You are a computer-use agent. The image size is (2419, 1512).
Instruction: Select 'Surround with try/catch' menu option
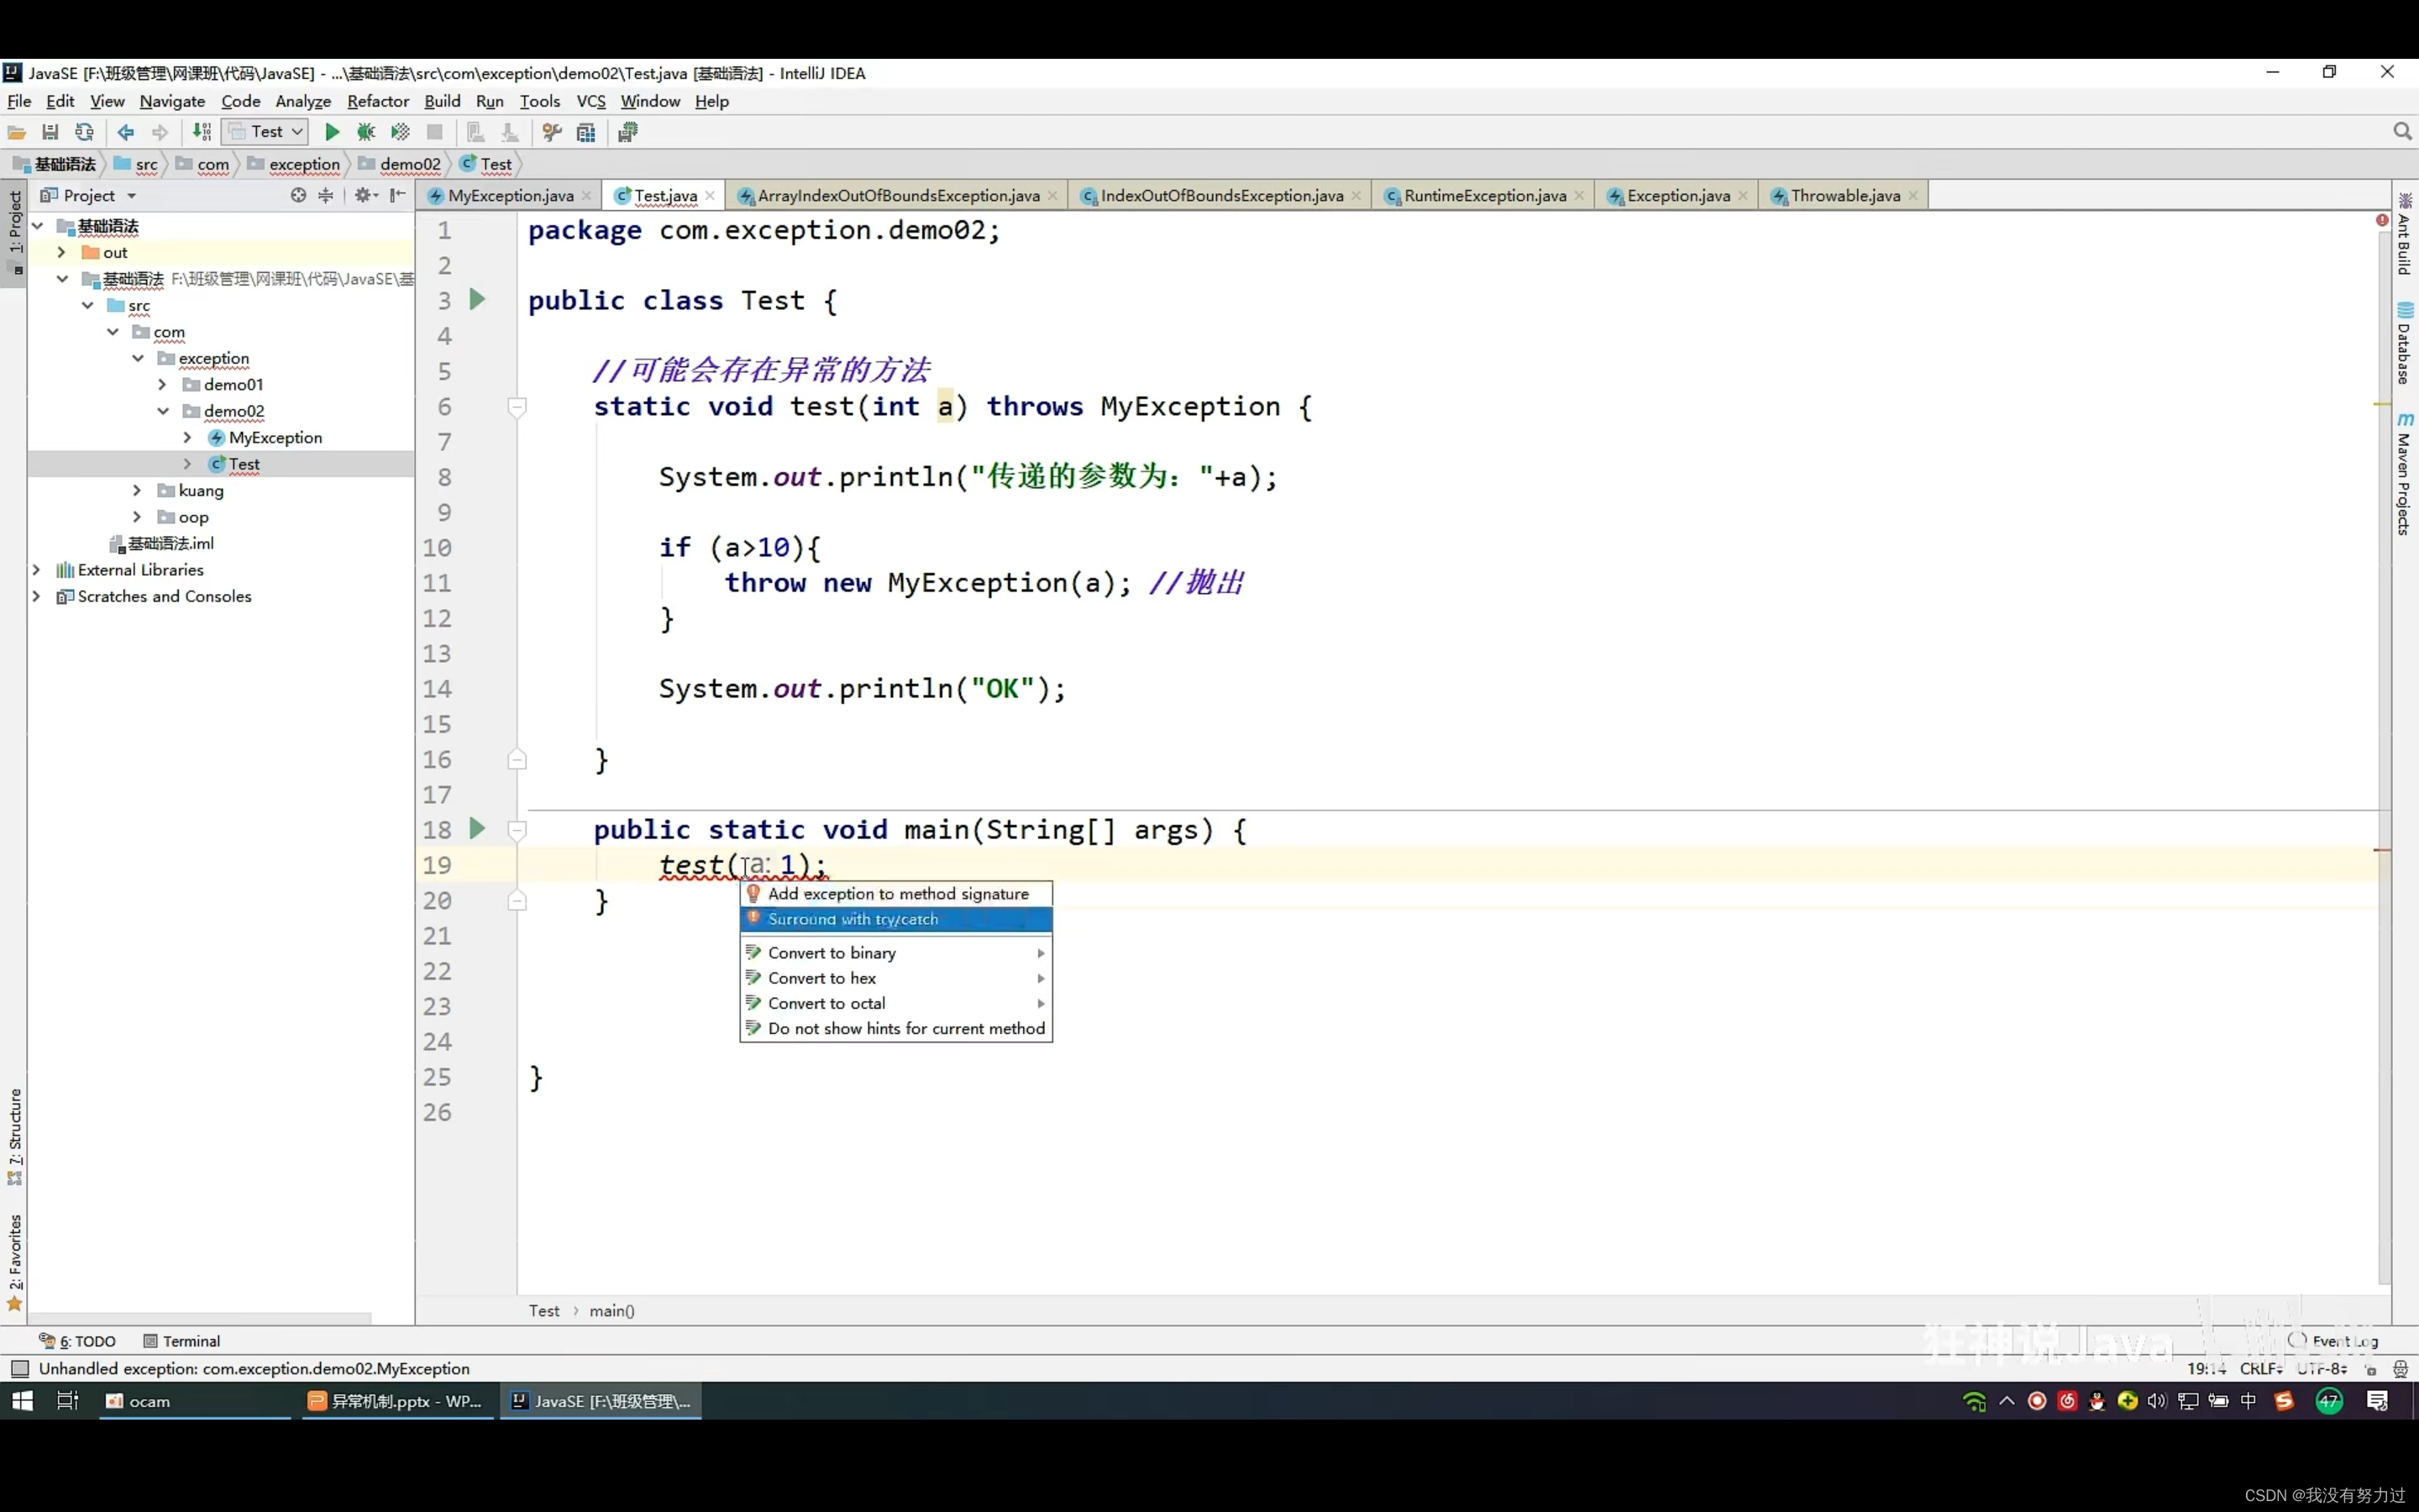853,918
